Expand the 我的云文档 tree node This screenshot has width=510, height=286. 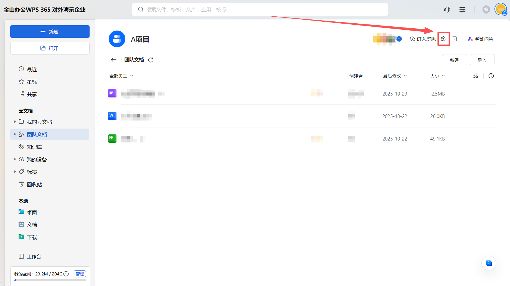point(15,122)
